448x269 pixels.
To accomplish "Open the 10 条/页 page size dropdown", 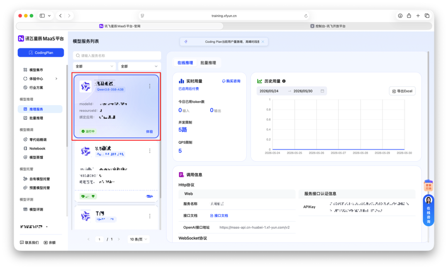I will point(138,239).
